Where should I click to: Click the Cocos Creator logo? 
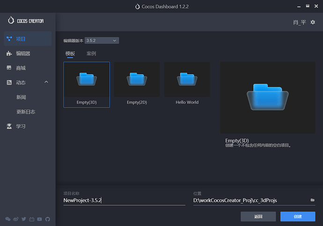coord(26,21)
